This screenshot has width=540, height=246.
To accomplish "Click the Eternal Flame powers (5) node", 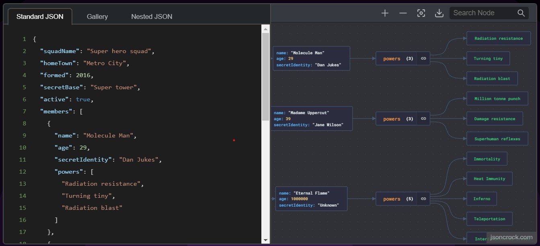I will 396,199.
